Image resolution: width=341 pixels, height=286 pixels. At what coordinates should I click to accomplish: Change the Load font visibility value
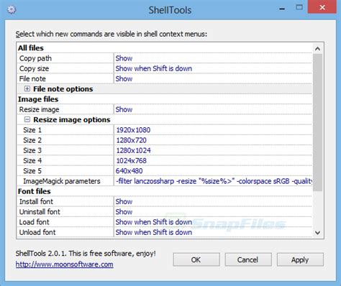click(x=213, y=222)
